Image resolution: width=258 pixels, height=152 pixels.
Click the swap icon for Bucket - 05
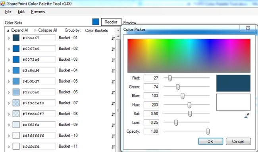[x=113, y=82]
